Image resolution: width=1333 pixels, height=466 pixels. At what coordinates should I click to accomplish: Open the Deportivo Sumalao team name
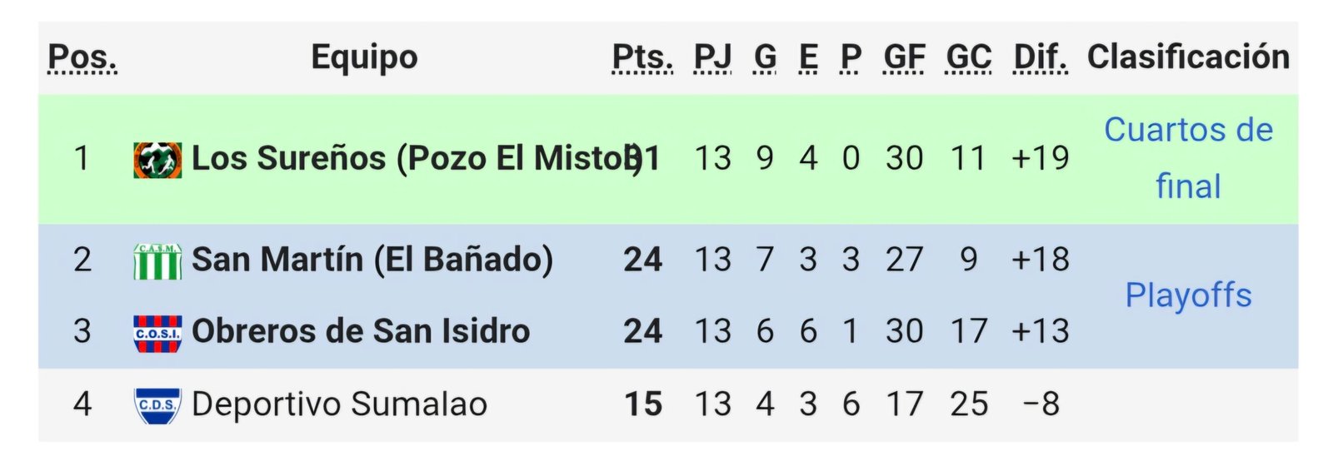point(339,404)
